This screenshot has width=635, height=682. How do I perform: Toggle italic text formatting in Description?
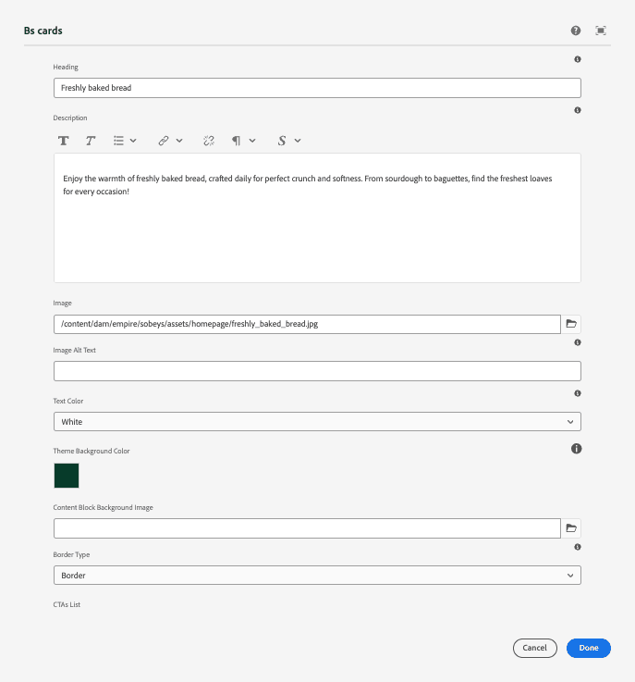(91, 141)
